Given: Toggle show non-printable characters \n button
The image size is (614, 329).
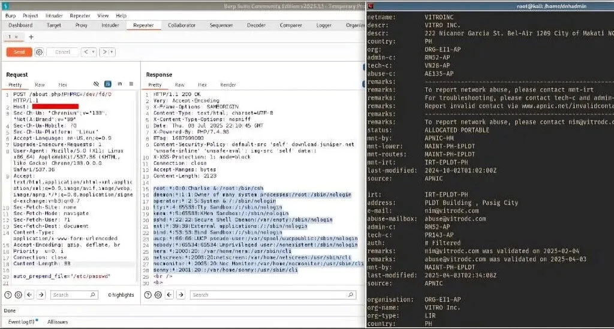Looking at the screenshot, I should (x=119, y=84).
